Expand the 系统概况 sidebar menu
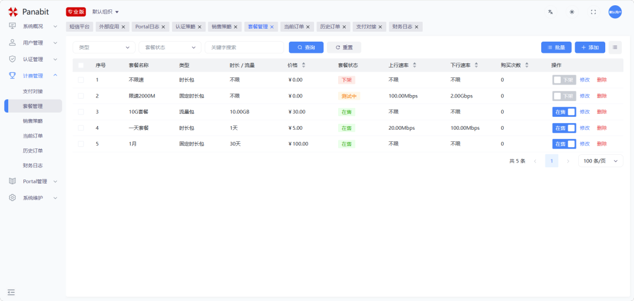Viewport: 634px width, 301px height. point(33,26)
